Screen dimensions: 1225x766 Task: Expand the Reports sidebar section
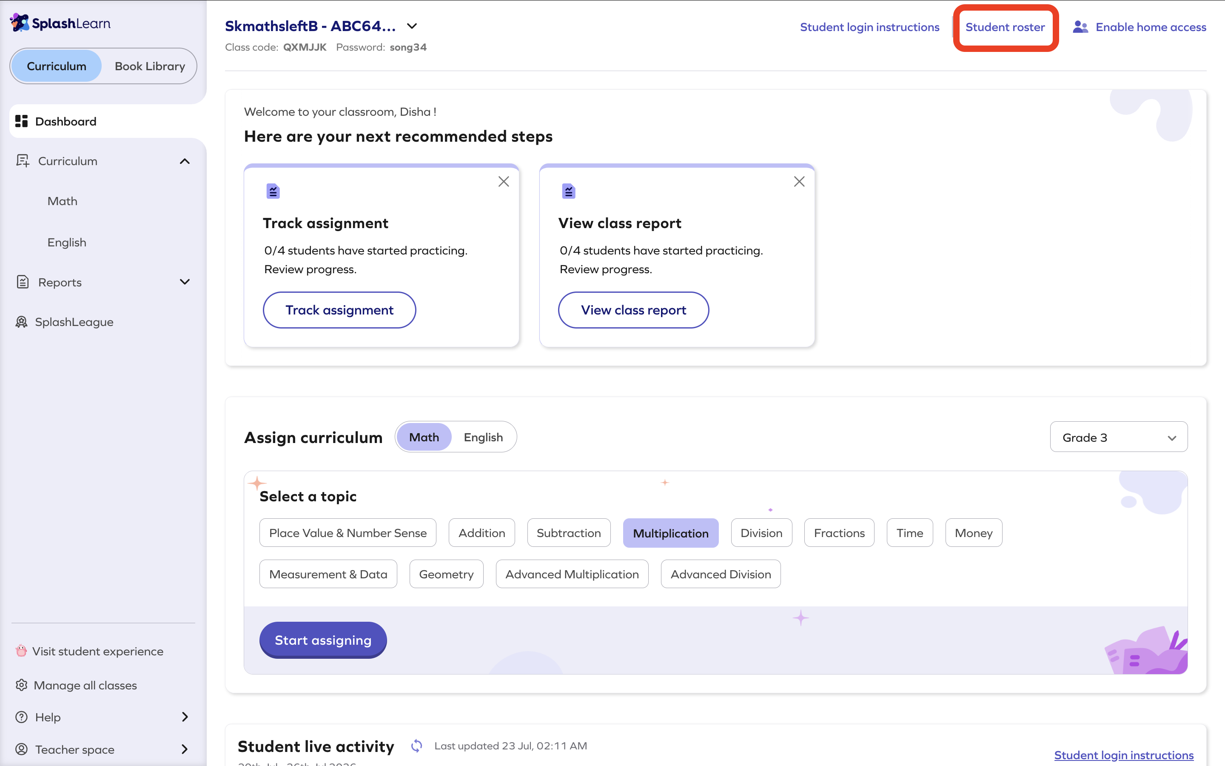[x=185, y=282]
